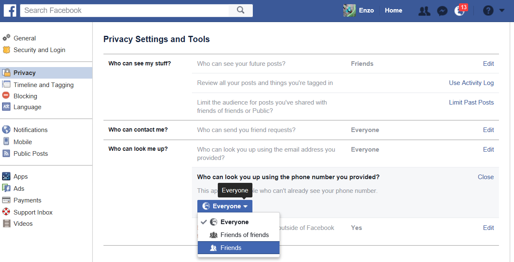Select Friends in the audience menu

(x=231, y=248)
